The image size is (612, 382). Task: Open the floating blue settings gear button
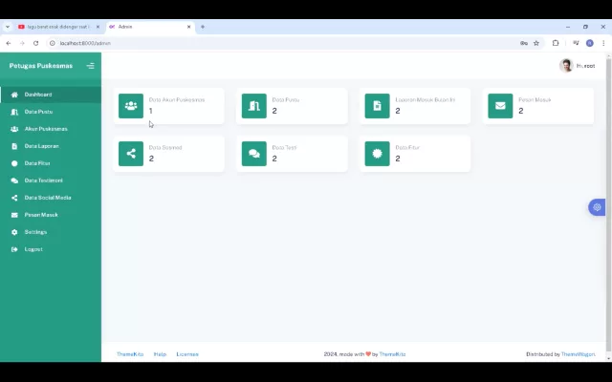[597, 207]
